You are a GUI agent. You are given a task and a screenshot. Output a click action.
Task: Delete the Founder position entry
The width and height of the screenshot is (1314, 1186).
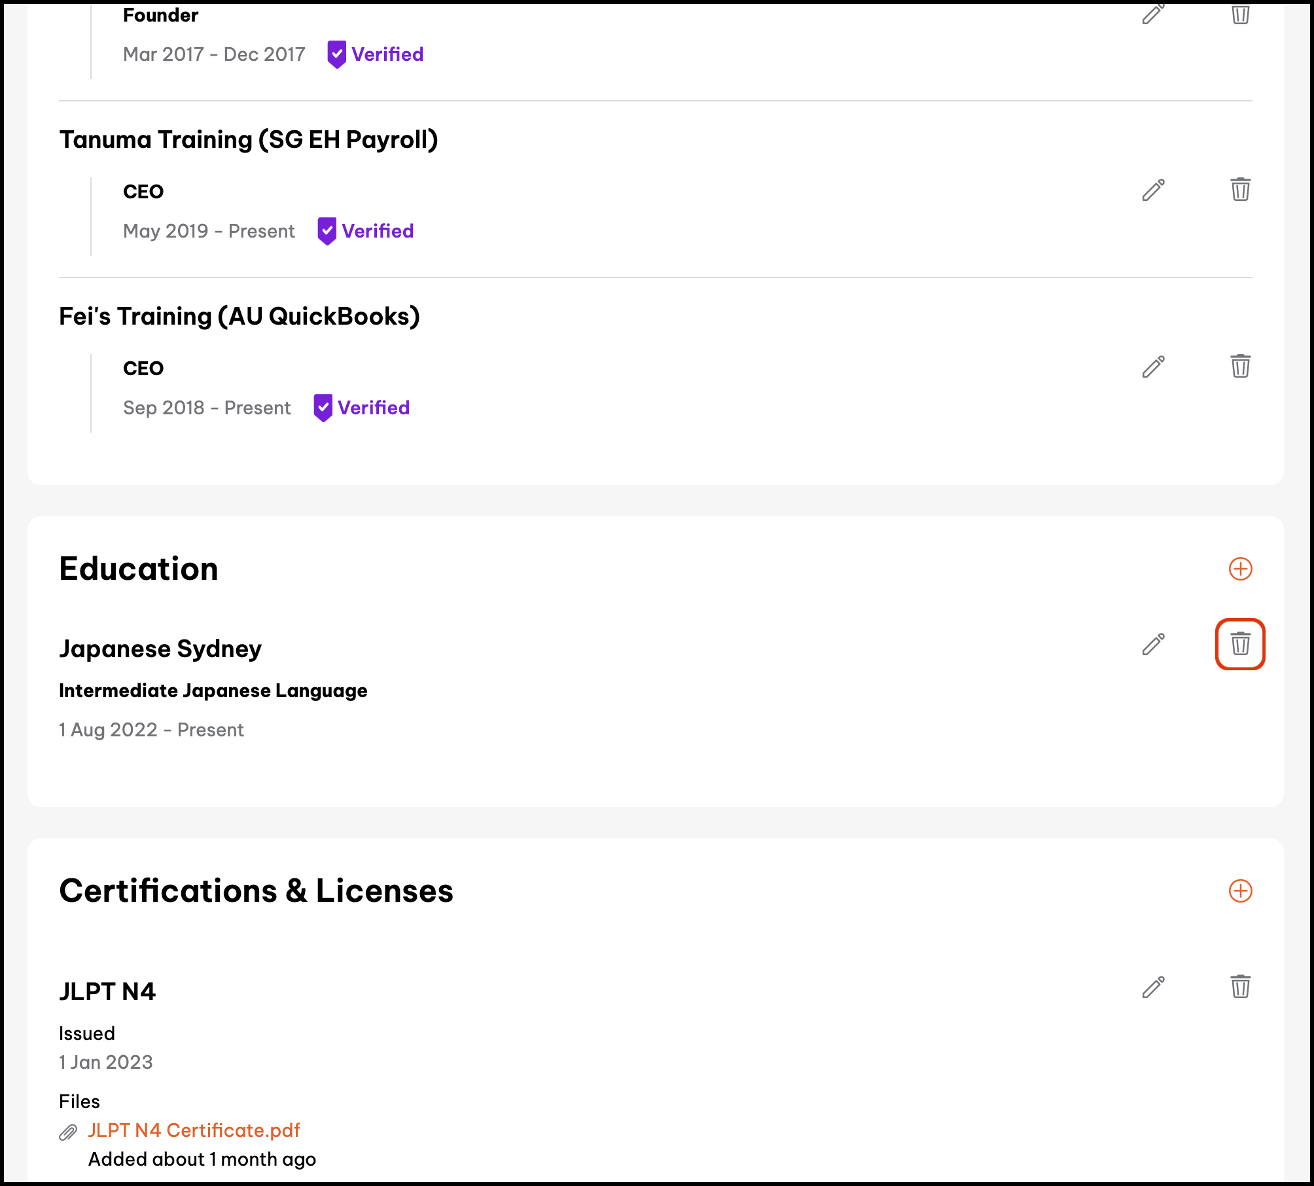tap(1240, 13)
